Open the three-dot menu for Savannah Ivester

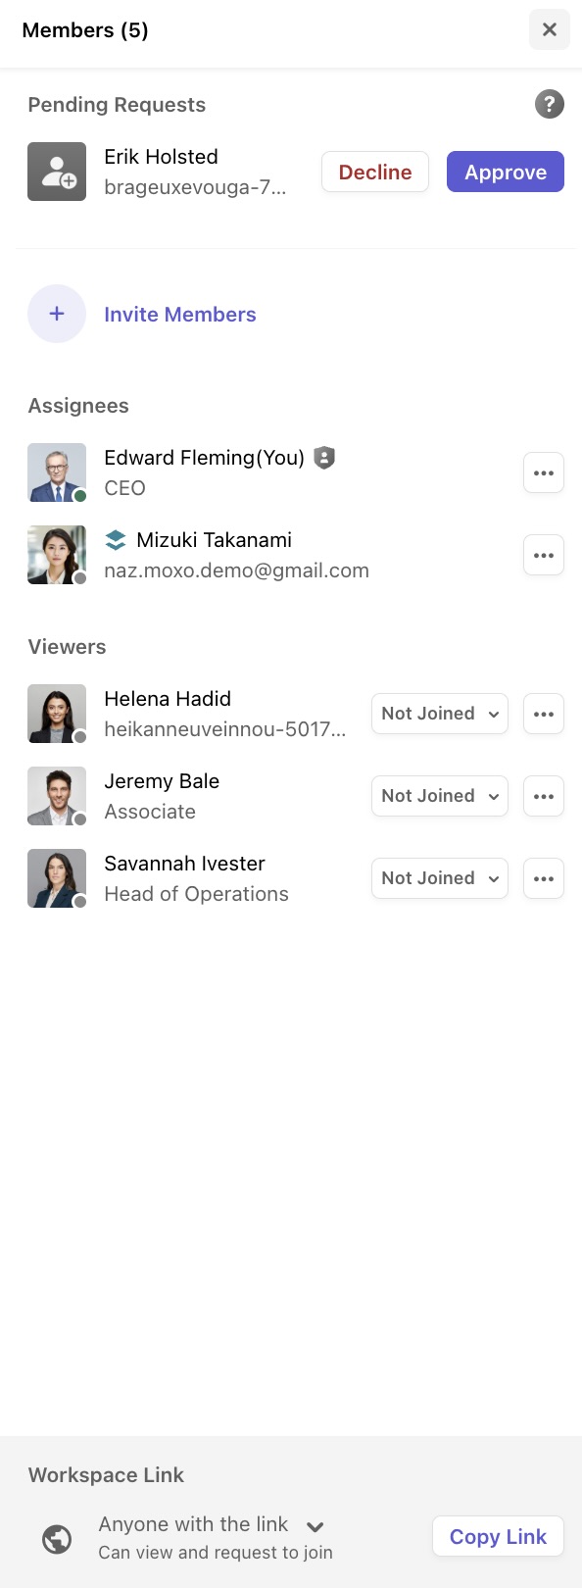click(543, 878)
